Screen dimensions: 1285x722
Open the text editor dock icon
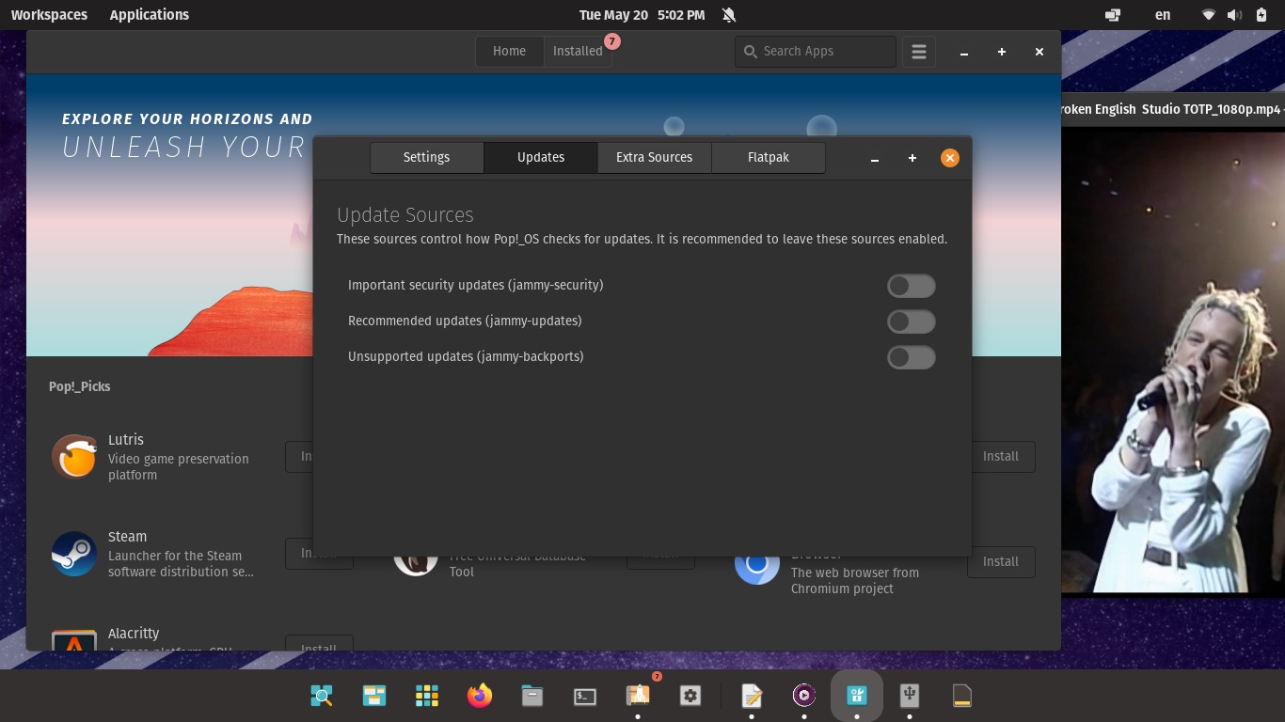click(x=752, y=696)
